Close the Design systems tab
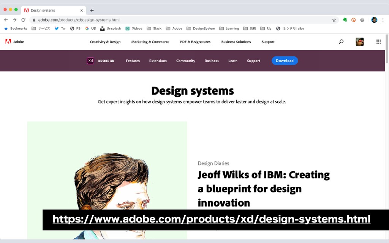 pos(82,10)
